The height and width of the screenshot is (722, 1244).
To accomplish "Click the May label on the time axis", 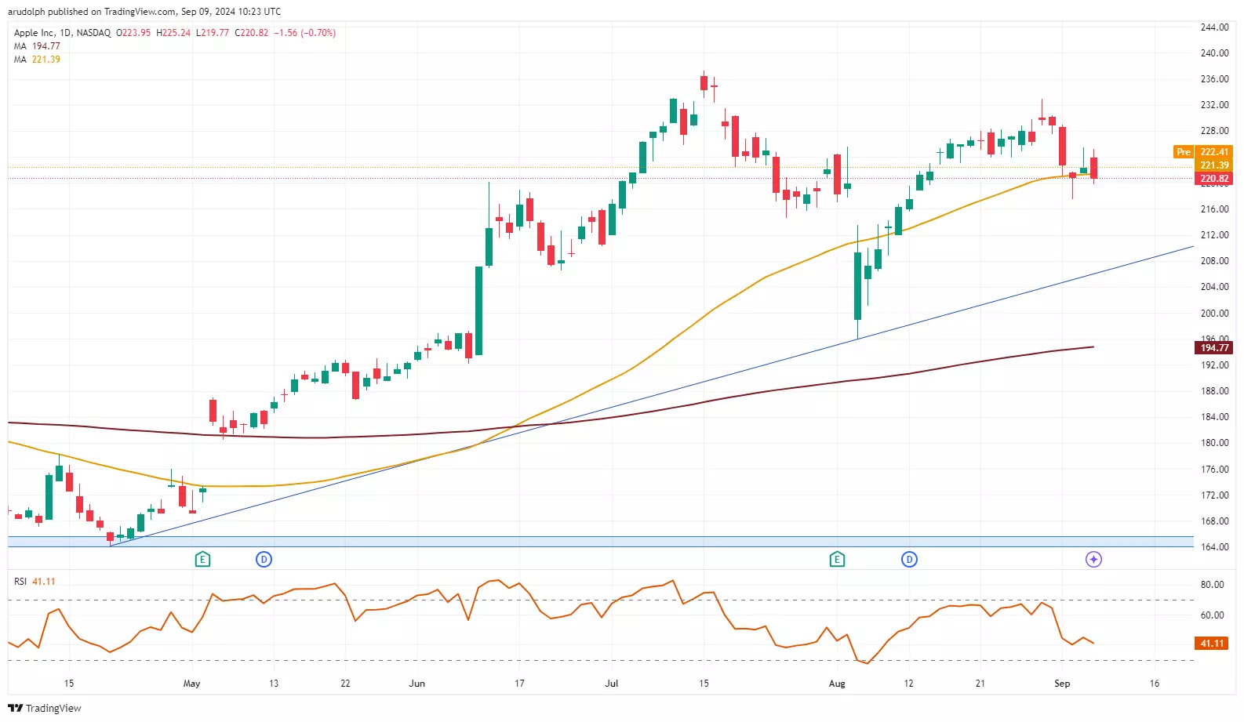I will point(191,684).
